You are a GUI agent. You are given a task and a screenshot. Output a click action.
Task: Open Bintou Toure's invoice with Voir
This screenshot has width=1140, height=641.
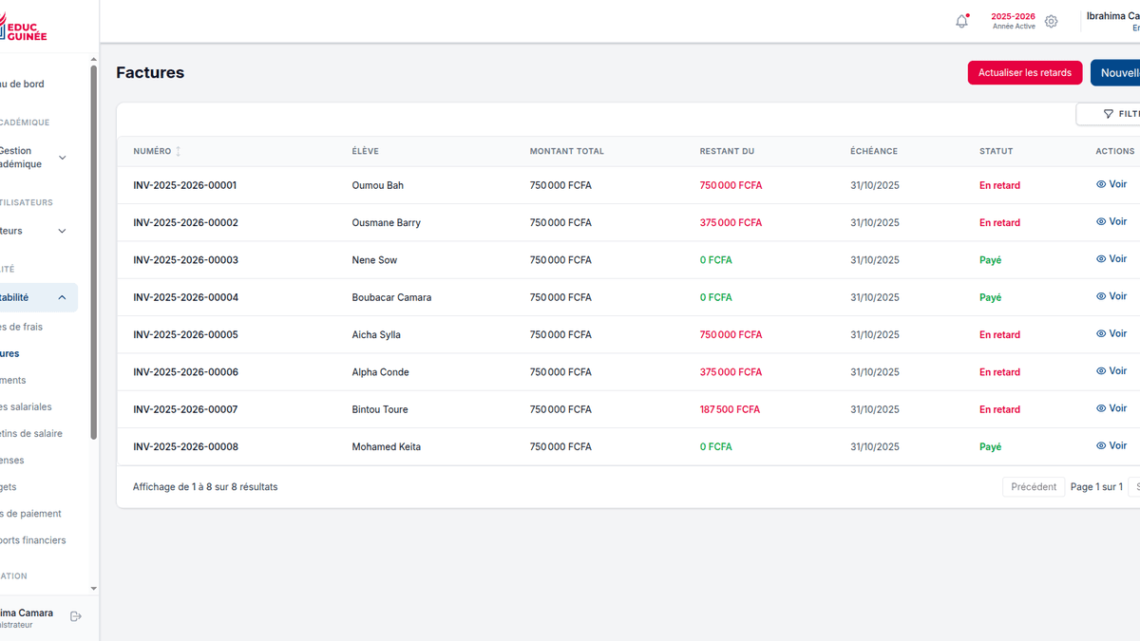(1111, 408)
